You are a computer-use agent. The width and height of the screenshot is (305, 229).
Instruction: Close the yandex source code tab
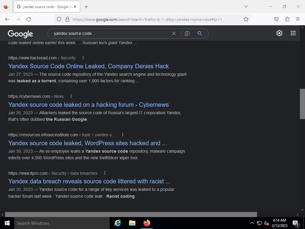point(75,7)
